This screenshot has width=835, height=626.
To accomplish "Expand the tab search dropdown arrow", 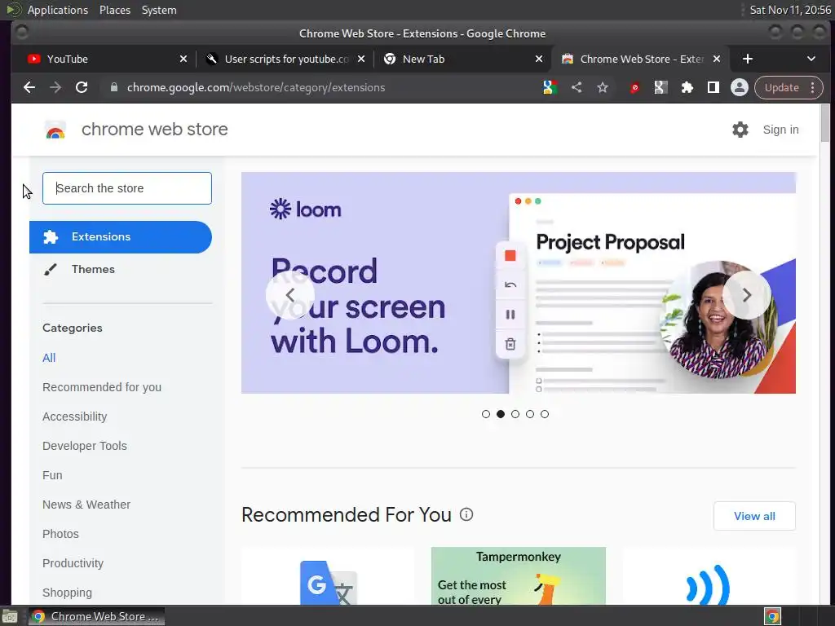I will [x=811, y=59].
